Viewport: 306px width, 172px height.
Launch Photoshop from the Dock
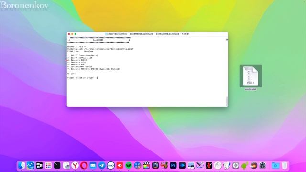click(173, 166)
